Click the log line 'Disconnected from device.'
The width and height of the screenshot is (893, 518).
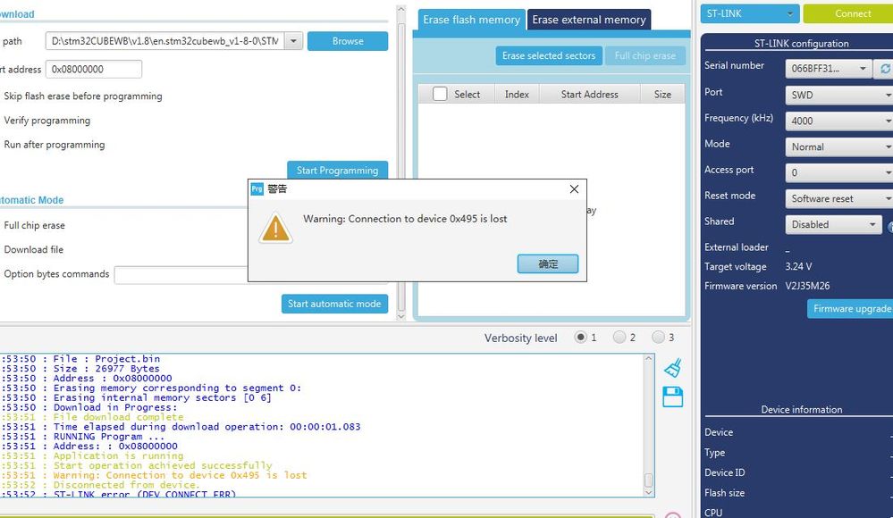click(x=127, y=485)
